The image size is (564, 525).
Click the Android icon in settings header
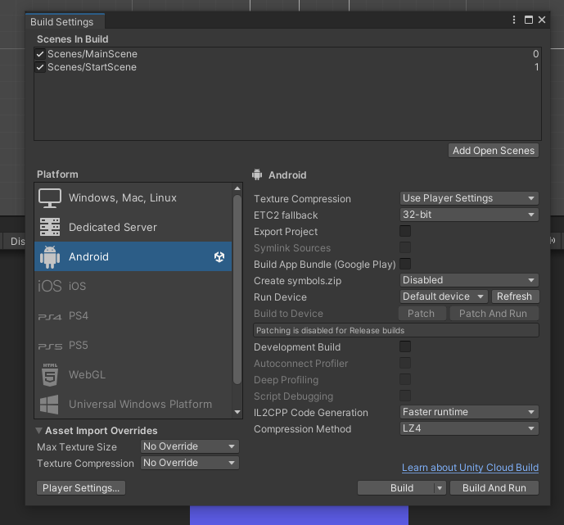[x=257, y=174]
